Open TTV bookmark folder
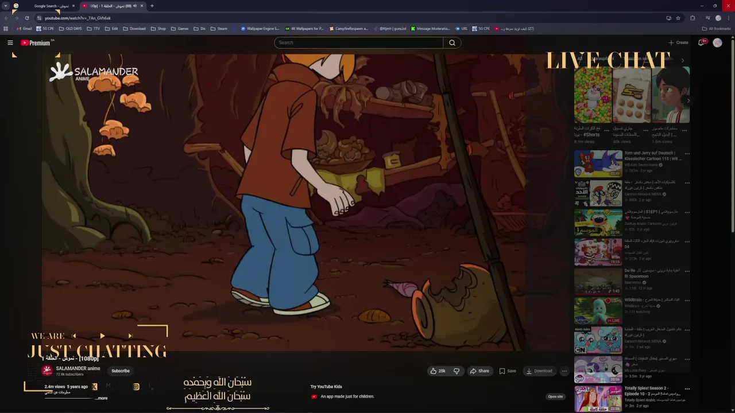The height and width of the screenshot is (413, 735). [93, 29]
